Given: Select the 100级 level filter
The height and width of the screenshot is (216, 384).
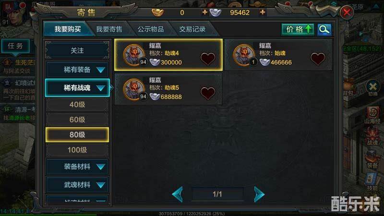Looking at the screenshot, I should [x=77, y=150].
